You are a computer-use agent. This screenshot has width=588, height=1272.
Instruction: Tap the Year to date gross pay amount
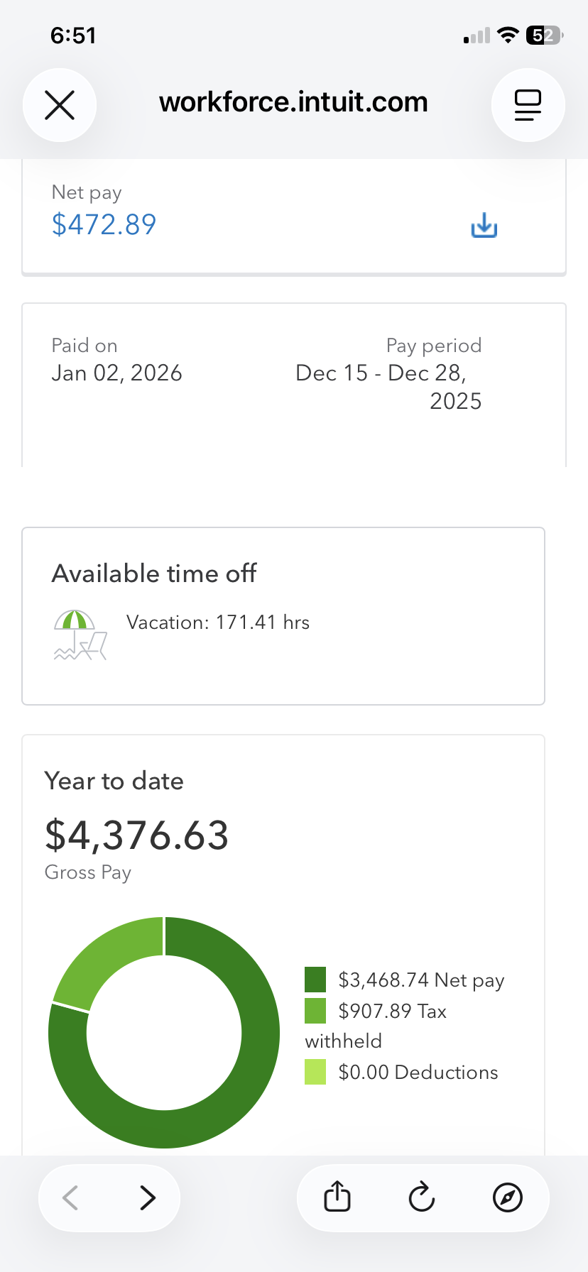(136, 835)
